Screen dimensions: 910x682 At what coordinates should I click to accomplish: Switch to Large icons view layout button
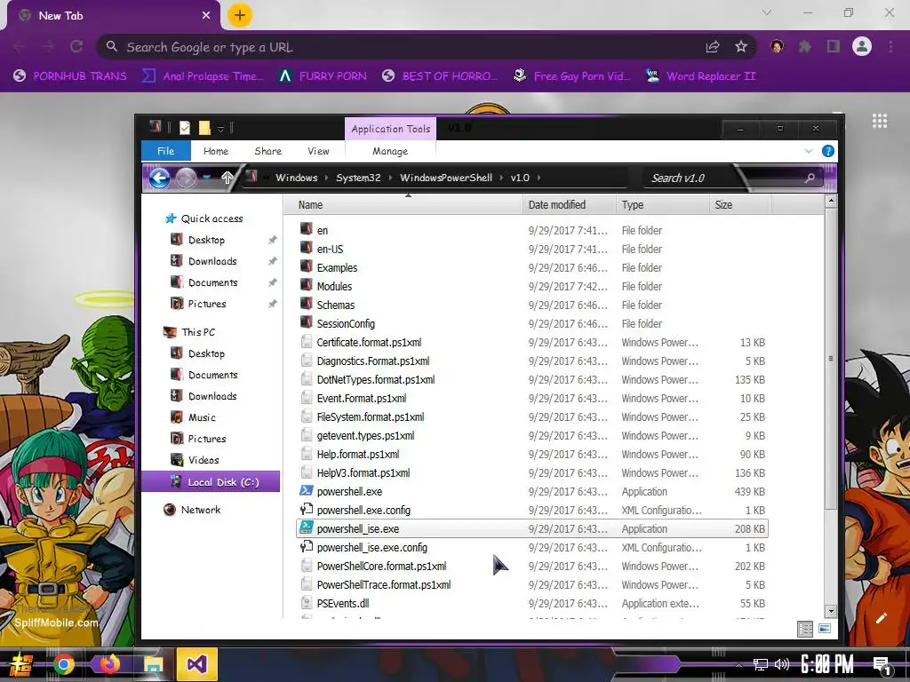pos(824,629)
